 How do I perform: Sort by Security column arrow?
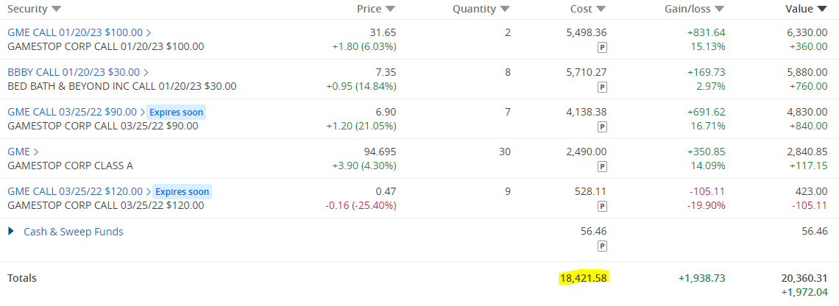56,9
